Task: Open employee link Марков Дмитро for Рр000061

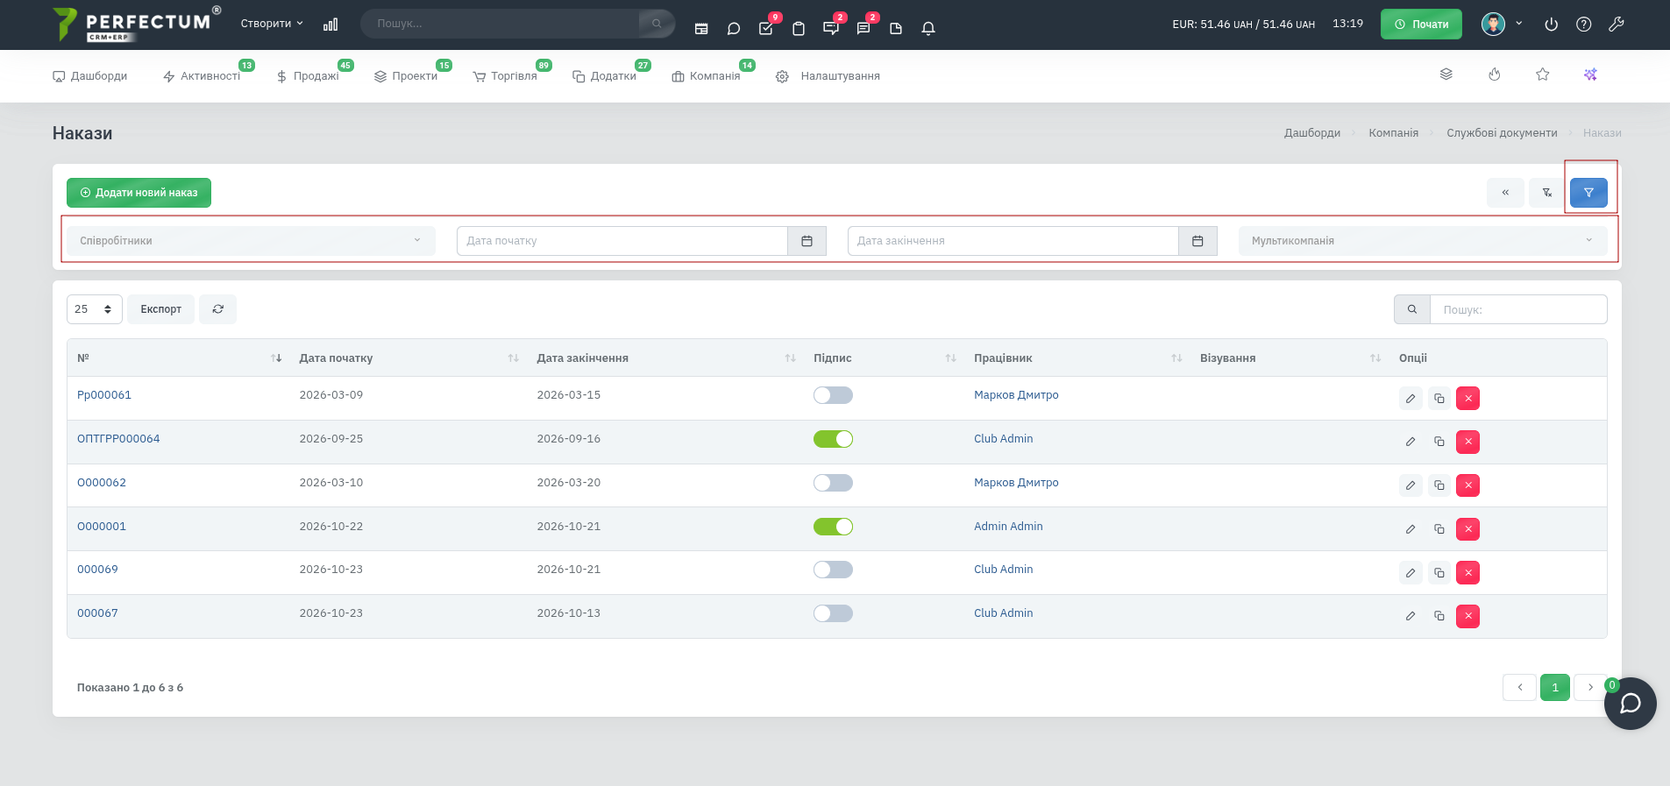Action: point(1016,395)
